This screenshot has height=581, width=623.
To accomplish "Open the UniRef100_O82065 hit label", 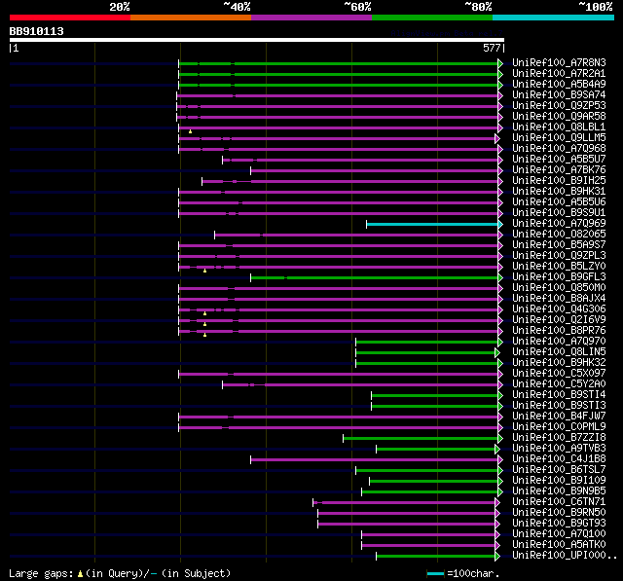I will [559, 235].
